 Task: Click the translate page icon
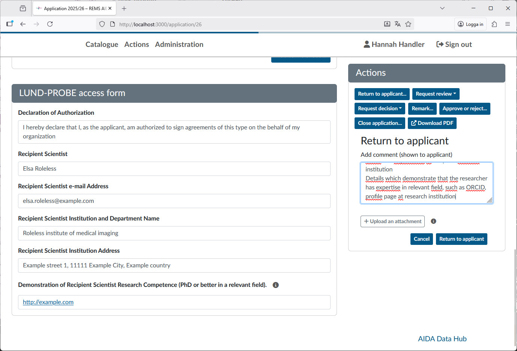coord(397,24)
